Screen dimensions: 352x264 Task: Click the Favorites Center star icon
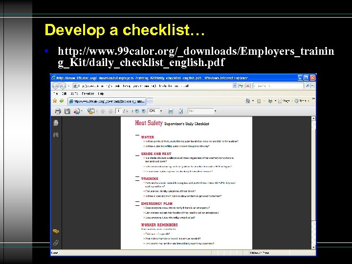coord(55,101)
